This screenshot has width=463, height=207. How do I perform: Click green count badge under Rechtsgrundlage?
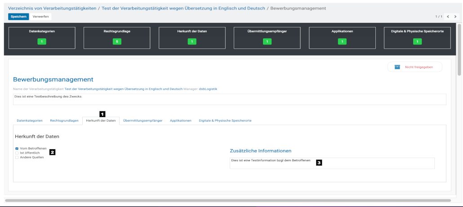(117, 42)
